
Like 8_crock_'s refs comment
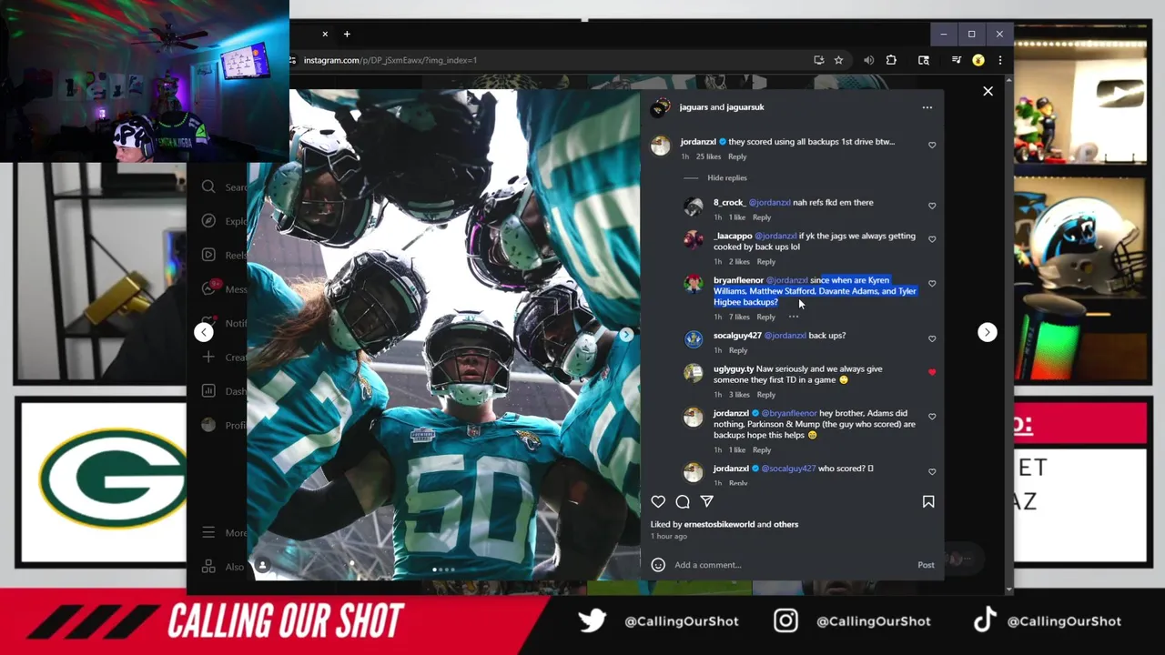pos(932,206)
